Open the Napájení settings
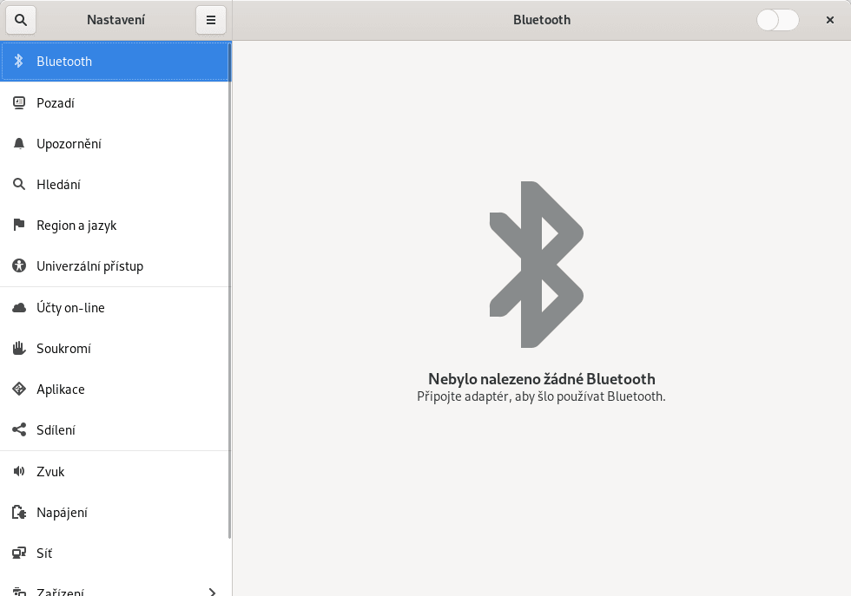 (x=115, y=512)
